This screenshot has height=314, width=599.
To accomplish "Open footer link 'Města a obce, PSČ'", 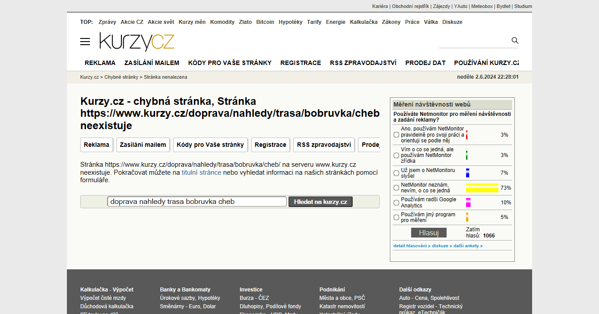I will 342,298.
